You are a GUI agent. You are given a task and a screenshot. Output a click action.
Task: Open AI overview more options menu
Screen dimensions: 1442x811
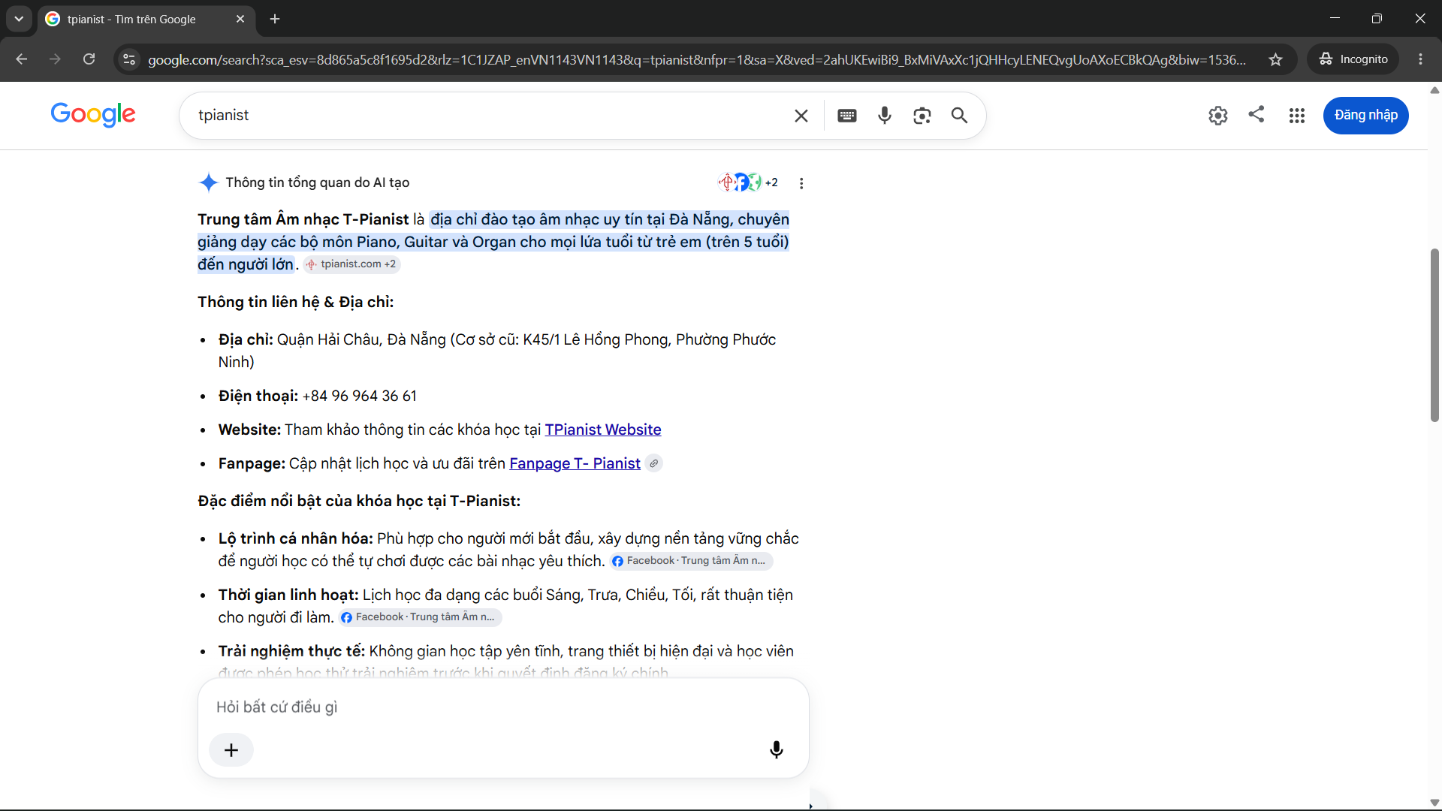tap(801, 183)
